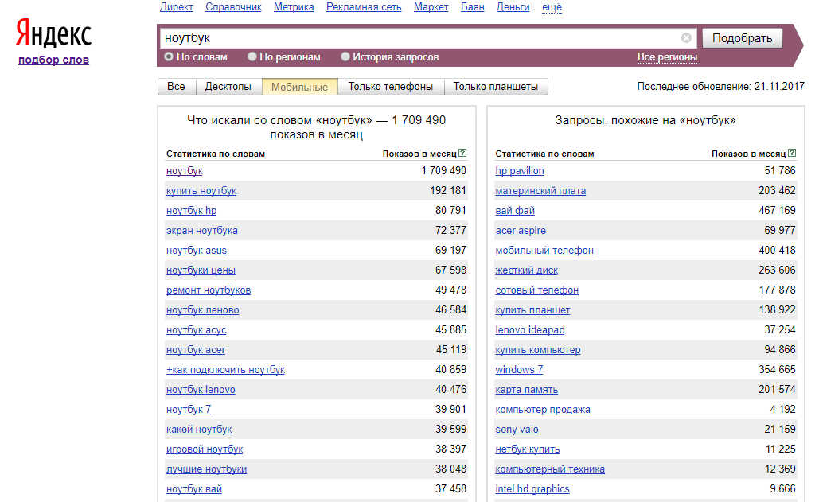Open 'Маркет' in the top navigation
The image size is (819, 502).
tap(431, 7)
